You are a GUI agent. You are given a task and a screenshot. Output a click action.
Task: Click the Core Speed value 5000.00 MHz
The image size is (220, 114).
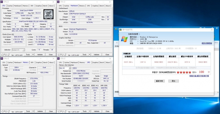tap(19, 37)
